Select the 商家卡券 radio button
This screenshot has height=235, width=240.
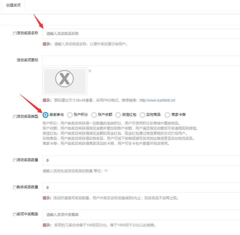click(x=167, y=115)
